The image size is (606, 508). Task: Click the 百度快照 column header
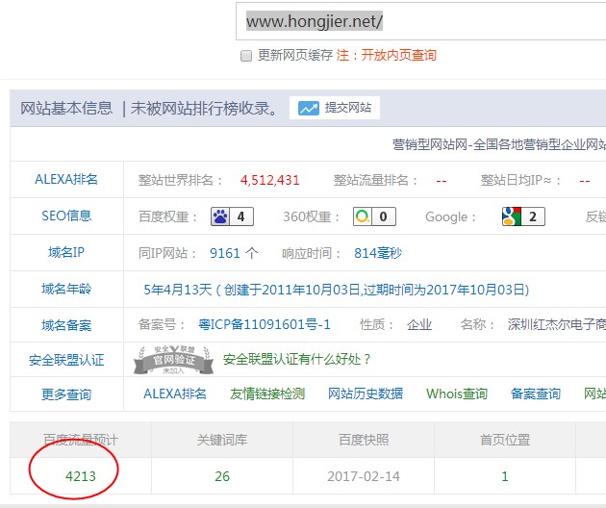point(364,440)
